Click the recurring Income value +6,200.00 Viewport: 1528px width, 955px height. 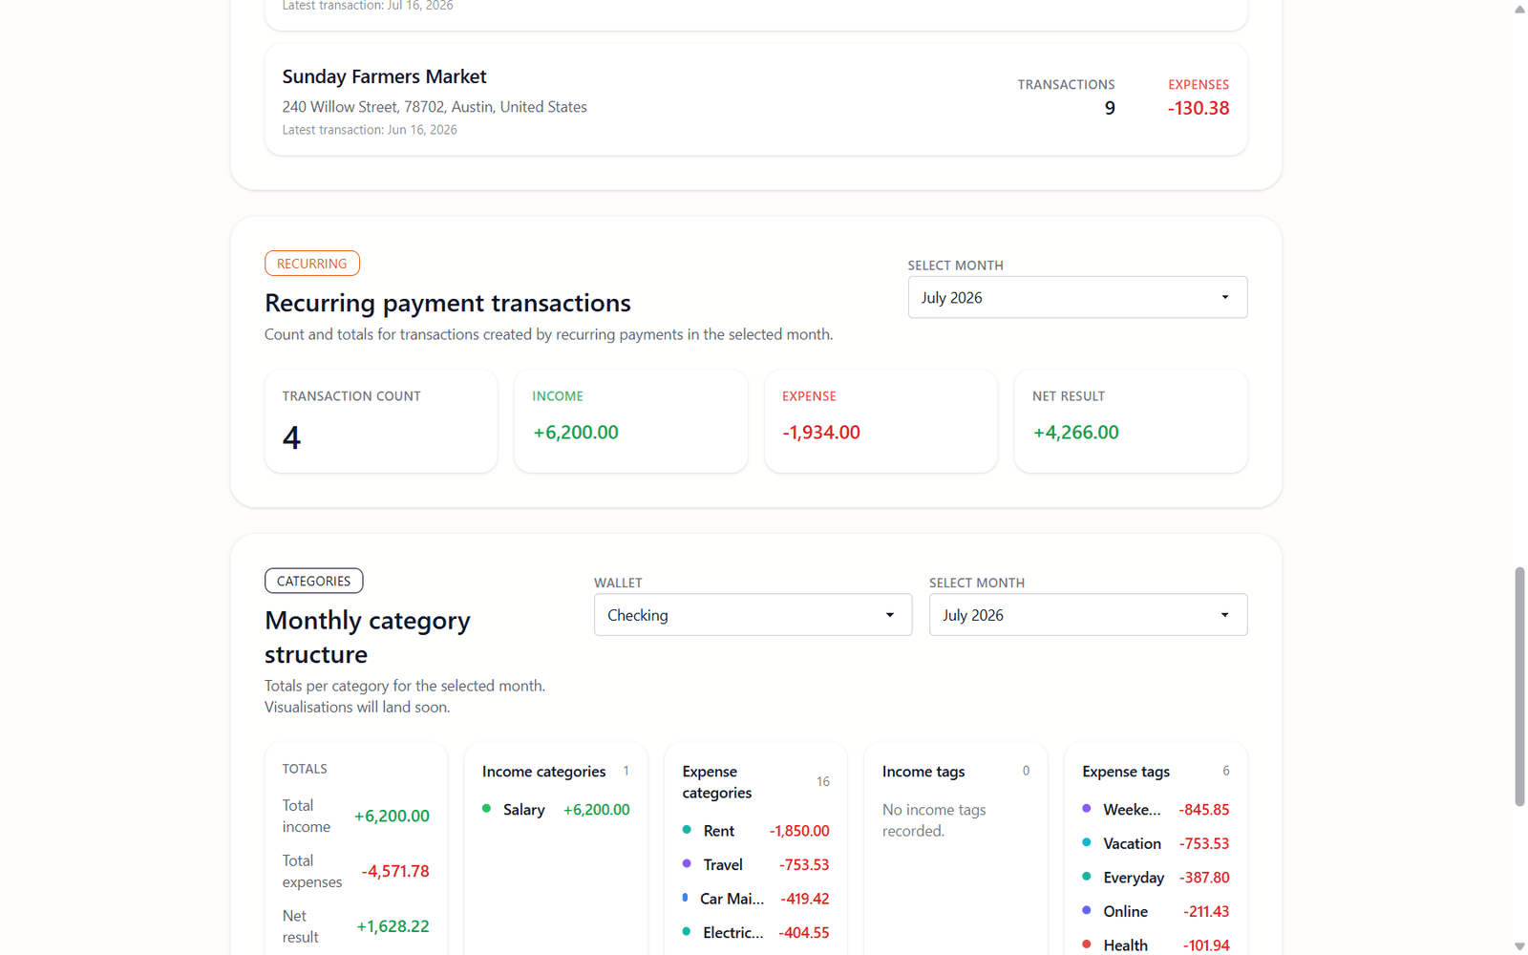point(576,433)
